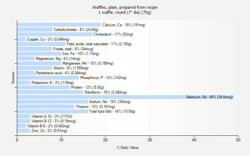The height and width of the screenshot is (156, 250).
Task: Click the x-axis tick label 50
Action: pos(238,140)
